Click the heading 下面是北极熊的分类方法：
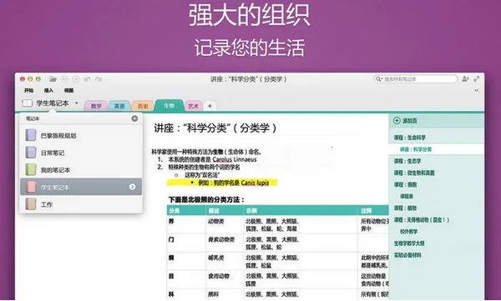501x301 pixels. (x=207, y=200)
